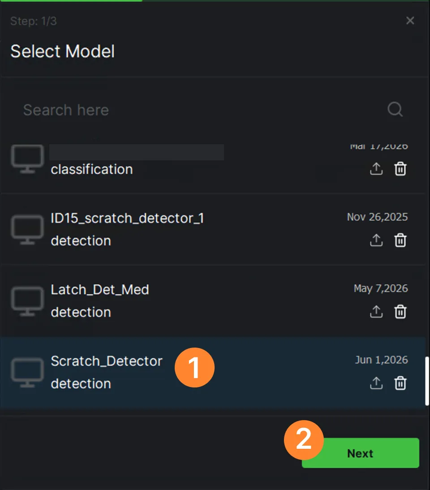Delete the classification model via trash icon
The height and width of the screenshot is (490, 430).
[400, 169]
